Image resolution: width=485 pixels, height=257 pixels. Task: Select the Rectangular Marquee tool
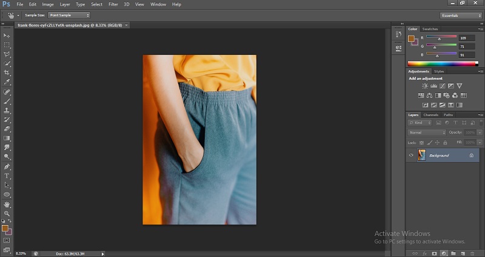(x=7, y=45)
